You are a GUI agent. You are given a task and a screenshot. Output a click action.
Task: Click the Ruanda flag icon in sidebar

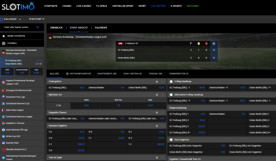click(x=3, y=143)
